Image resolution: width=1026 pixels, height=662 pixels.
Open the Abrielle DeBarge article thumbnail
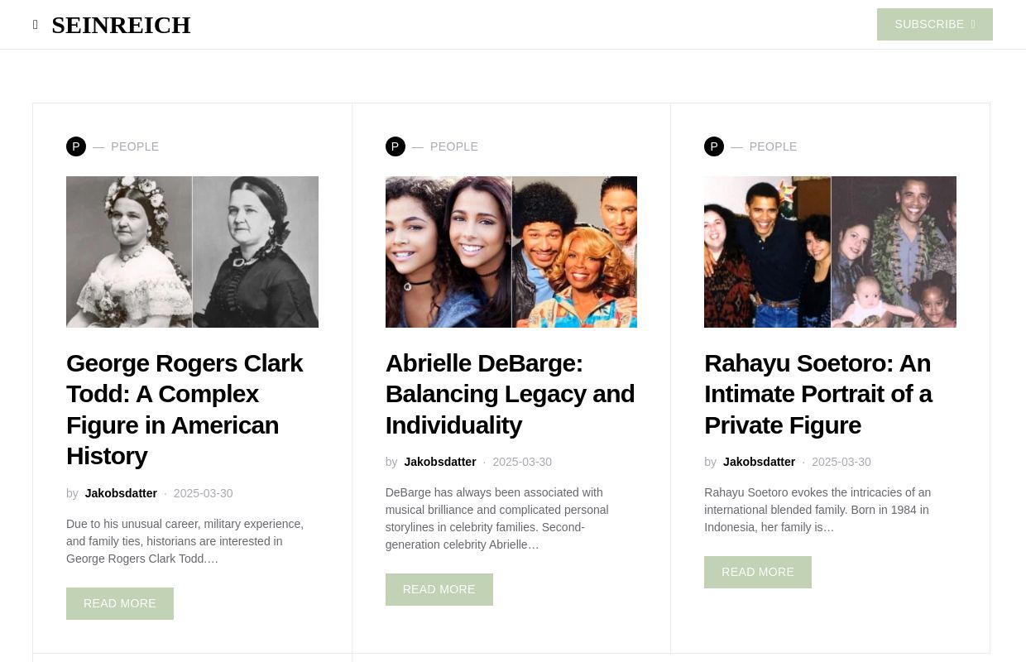(x=511, y=252)
